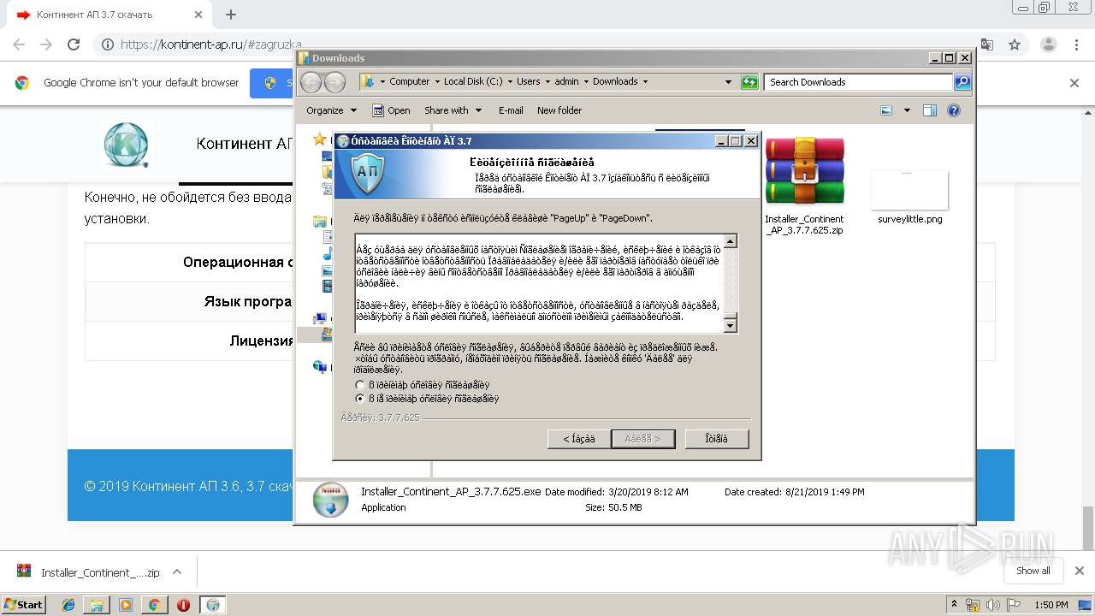Click the Favorites star in Explorer sidebar
The width and height of the screenshot is (1095, 616).
click(x=320, y=139)
